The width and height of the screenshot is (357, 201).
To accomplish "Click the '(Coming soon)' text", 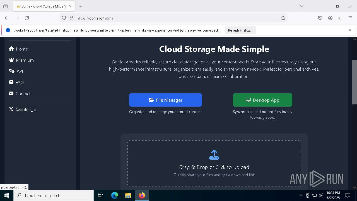I will click(262, 117).
